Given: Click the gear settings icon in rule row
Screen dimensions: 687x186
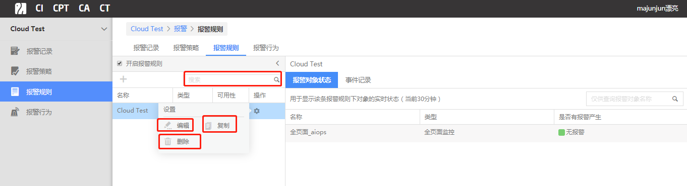Looking at the screenshot, I should pyautogui.click(x=257, y=111).
